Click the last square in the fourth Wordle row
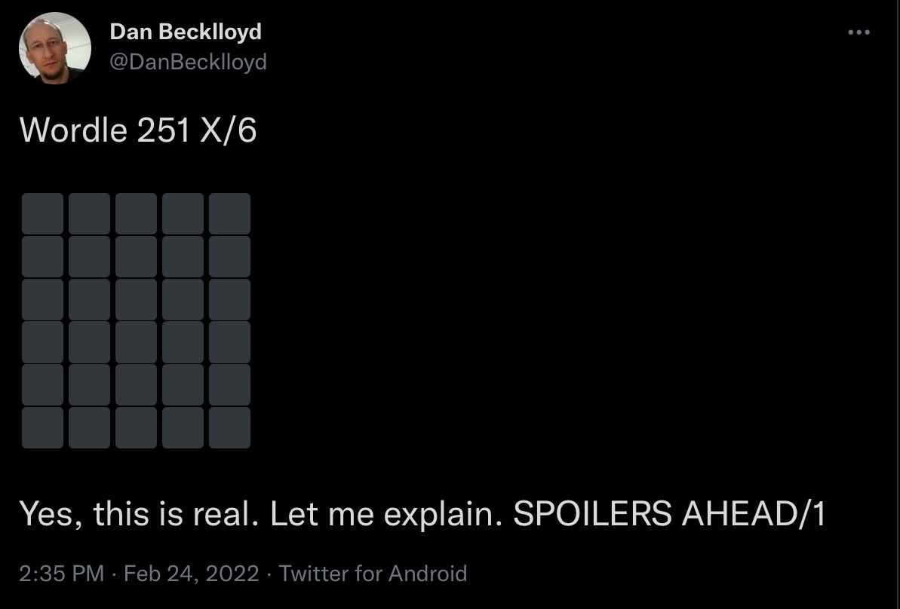This screenshot has width=900, height=609. pyautogui.click(x=229, y=342)
